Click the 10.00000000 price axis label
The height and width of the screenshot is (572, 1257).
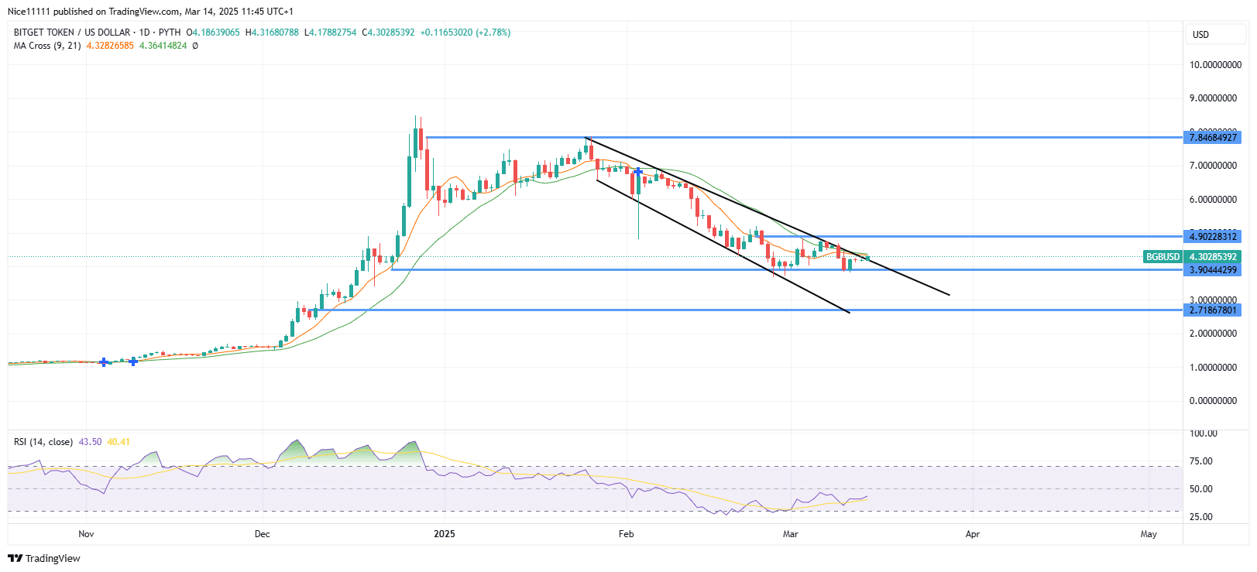click(x=1215, y=65)
